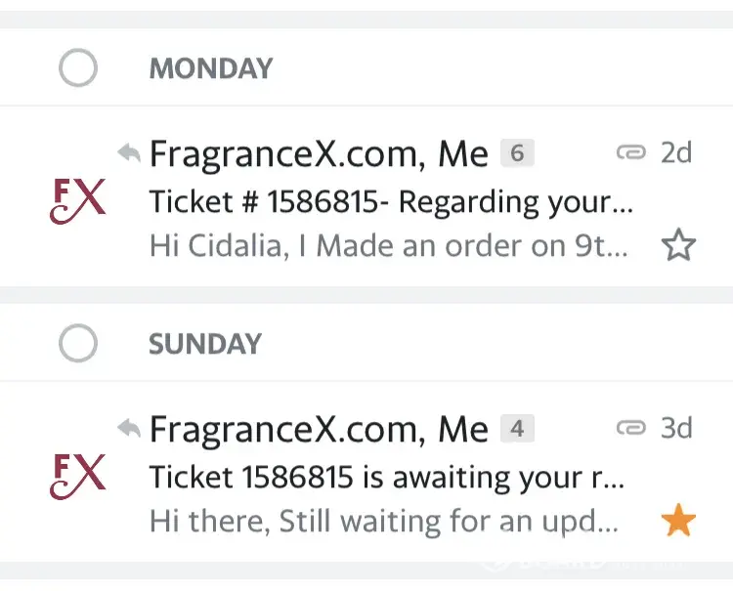Expand the 6-message thread count badge
This screenshot has height=591, width=733.
click(x=517, y=153)
